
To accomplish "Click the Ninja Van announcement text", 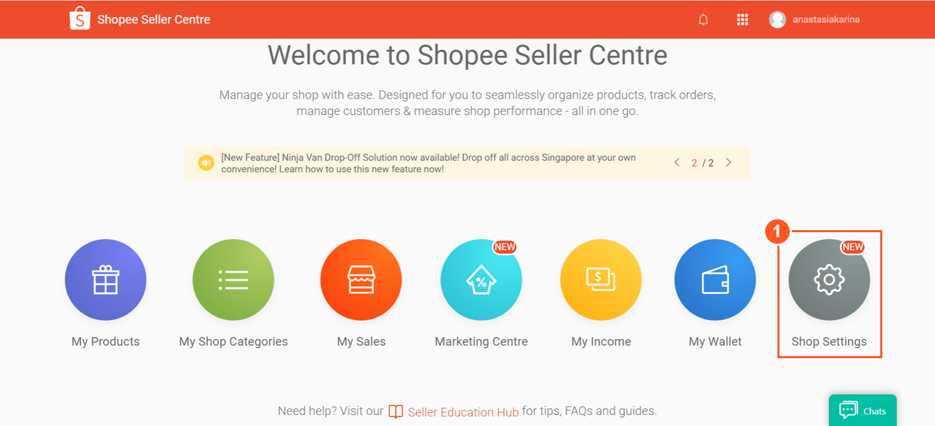I will coord(428,163).
